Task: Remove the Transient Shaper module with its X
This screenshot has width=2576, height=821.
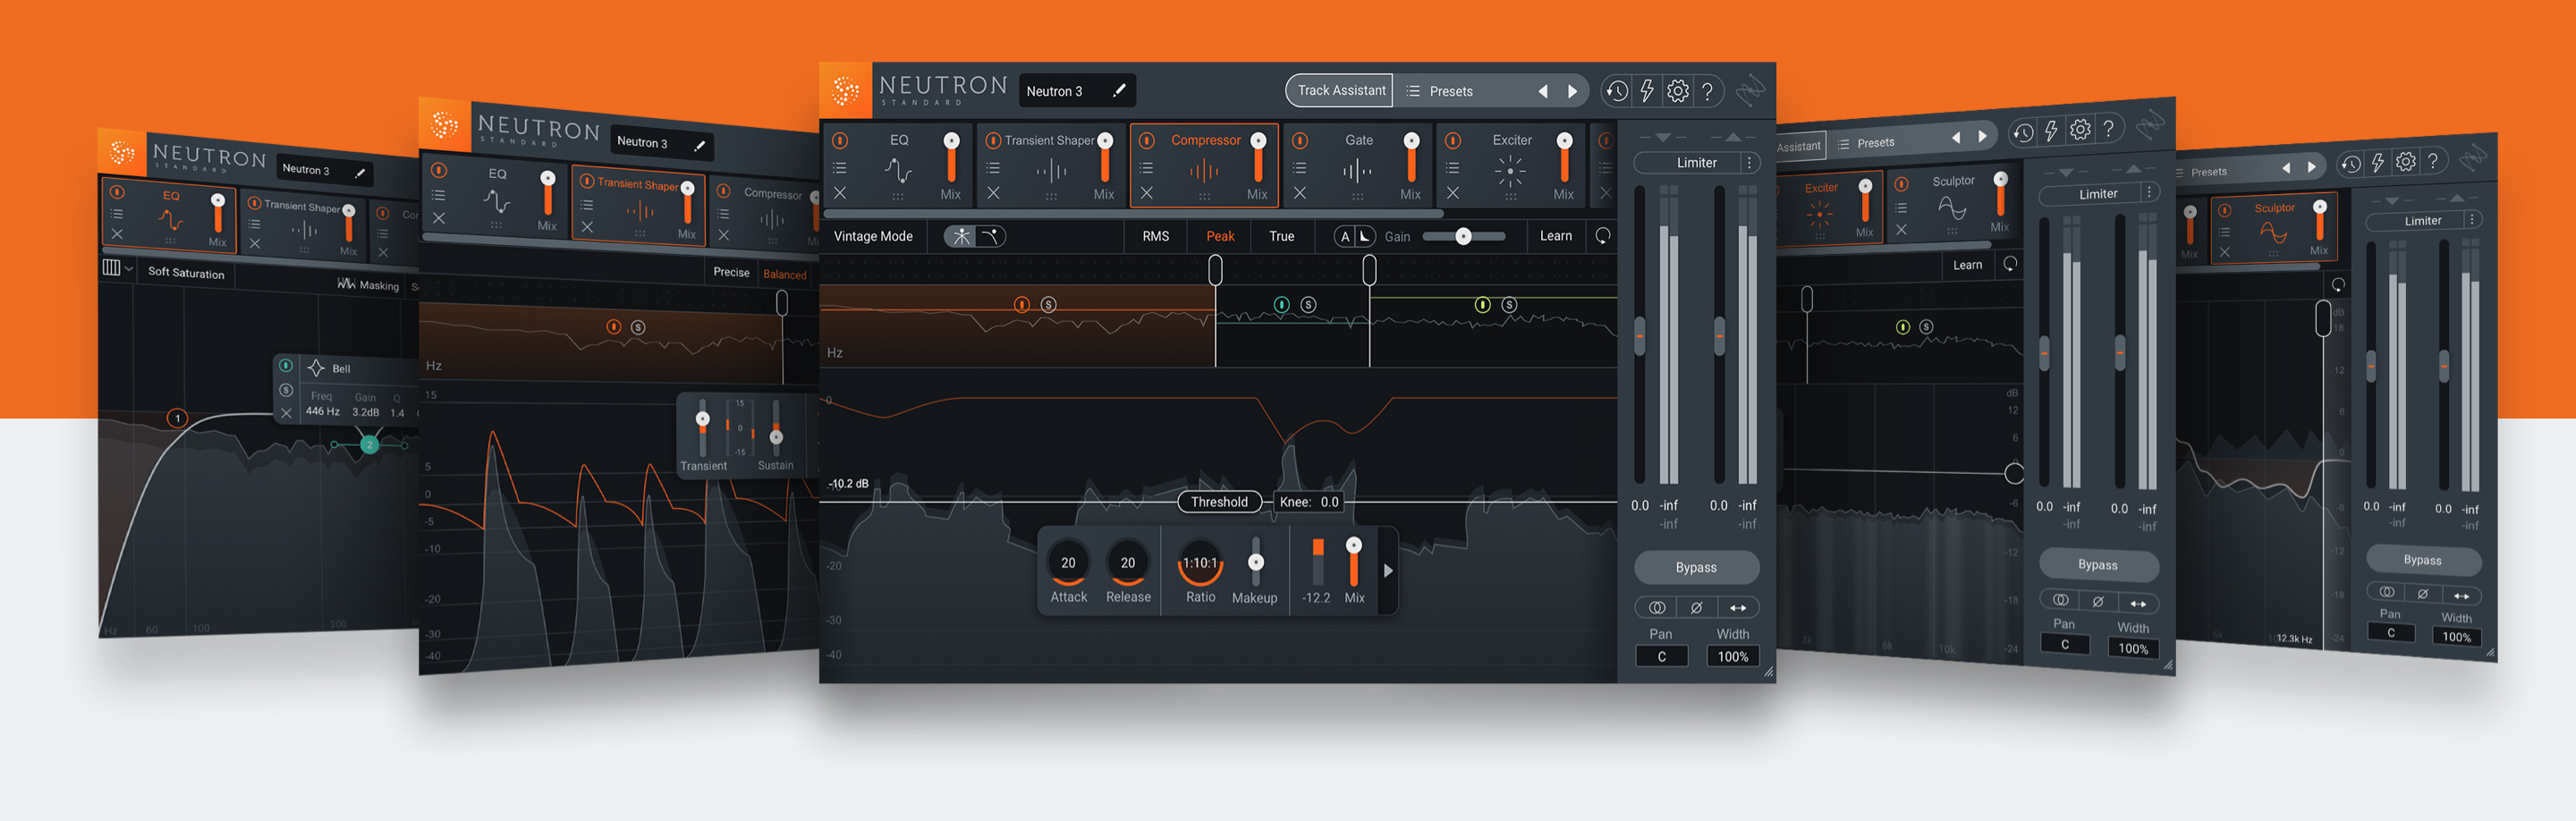Action: click(993, 193)
